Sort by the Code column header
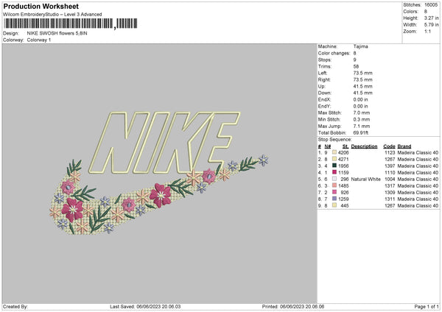Screen dimensions: 442x312 pos(390,146)
